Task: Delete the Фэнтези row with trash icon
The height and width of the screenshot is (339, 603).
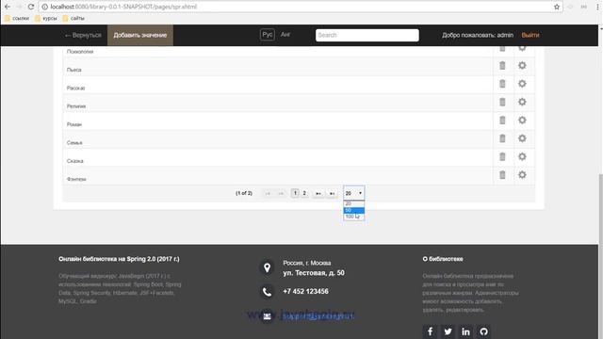Action: click(502, 175)
